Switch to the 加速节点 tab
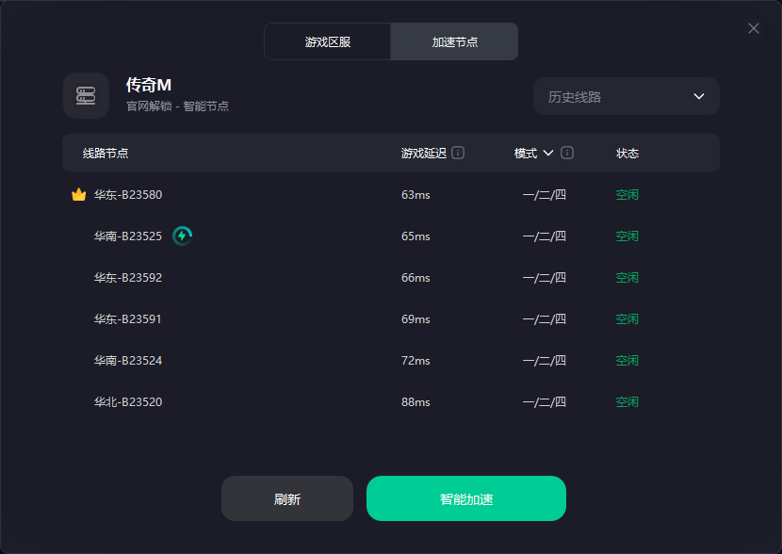The height and width of the screenshot is (554, 782). point(454,41)
